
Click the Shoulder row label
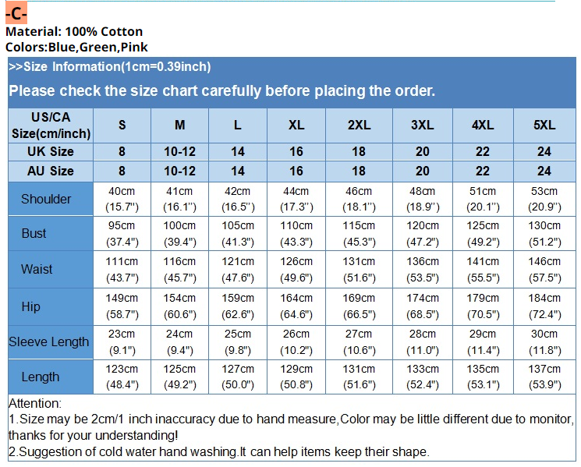click(x=46, y=199)
